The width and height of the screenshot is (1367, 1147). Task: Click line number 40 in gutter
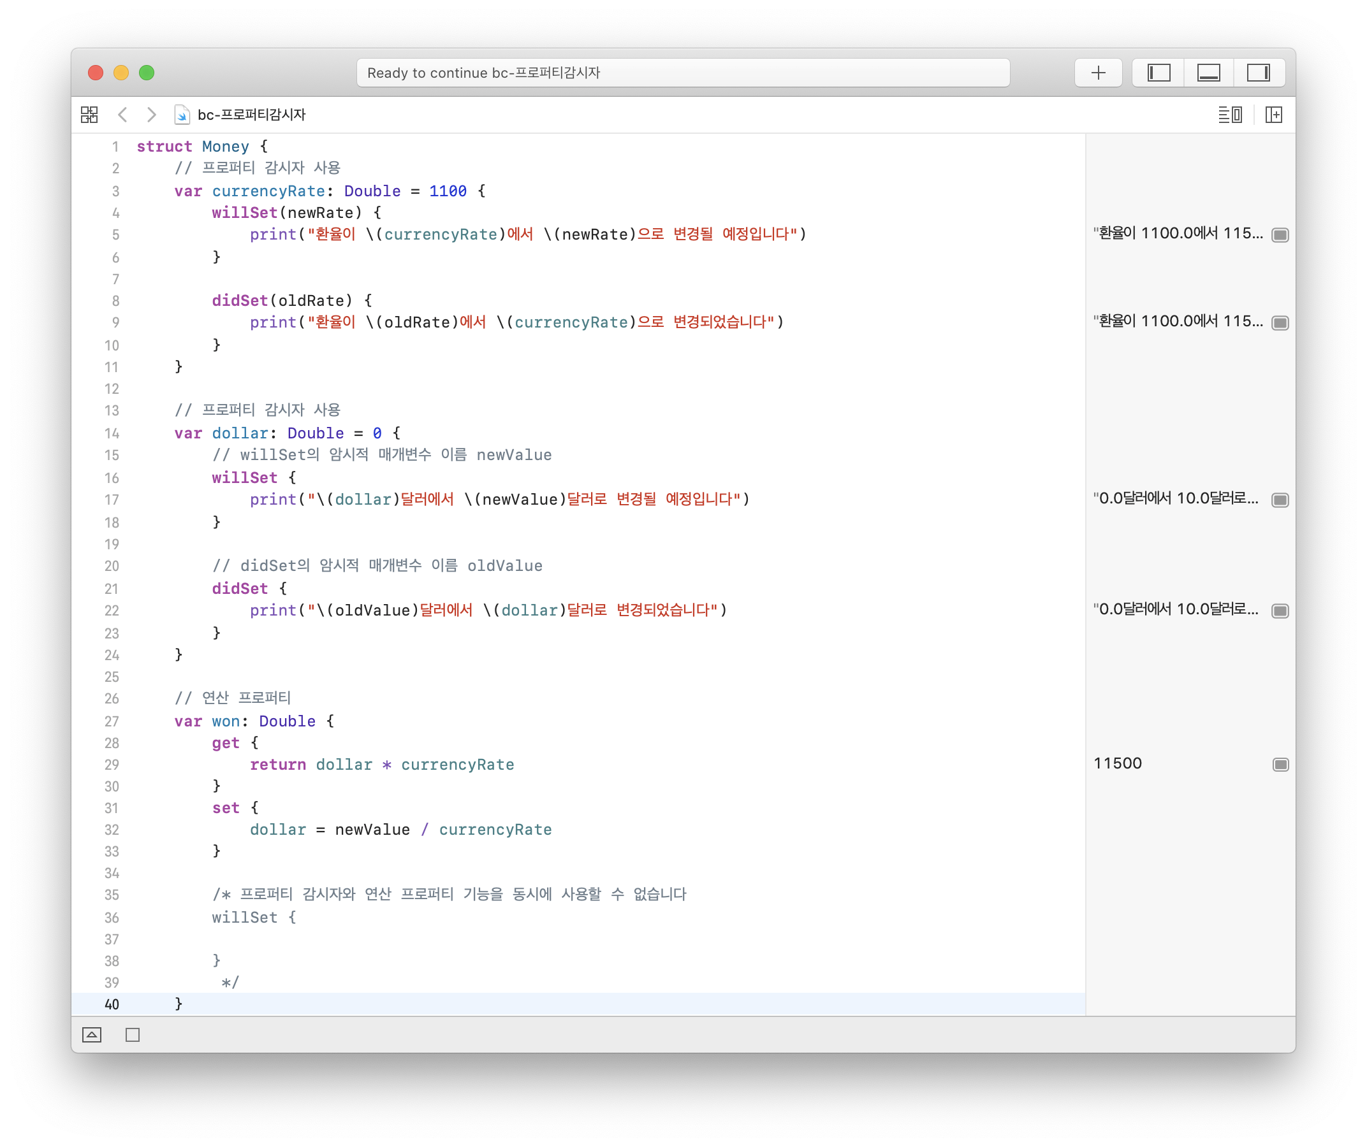click(112, 1004)
